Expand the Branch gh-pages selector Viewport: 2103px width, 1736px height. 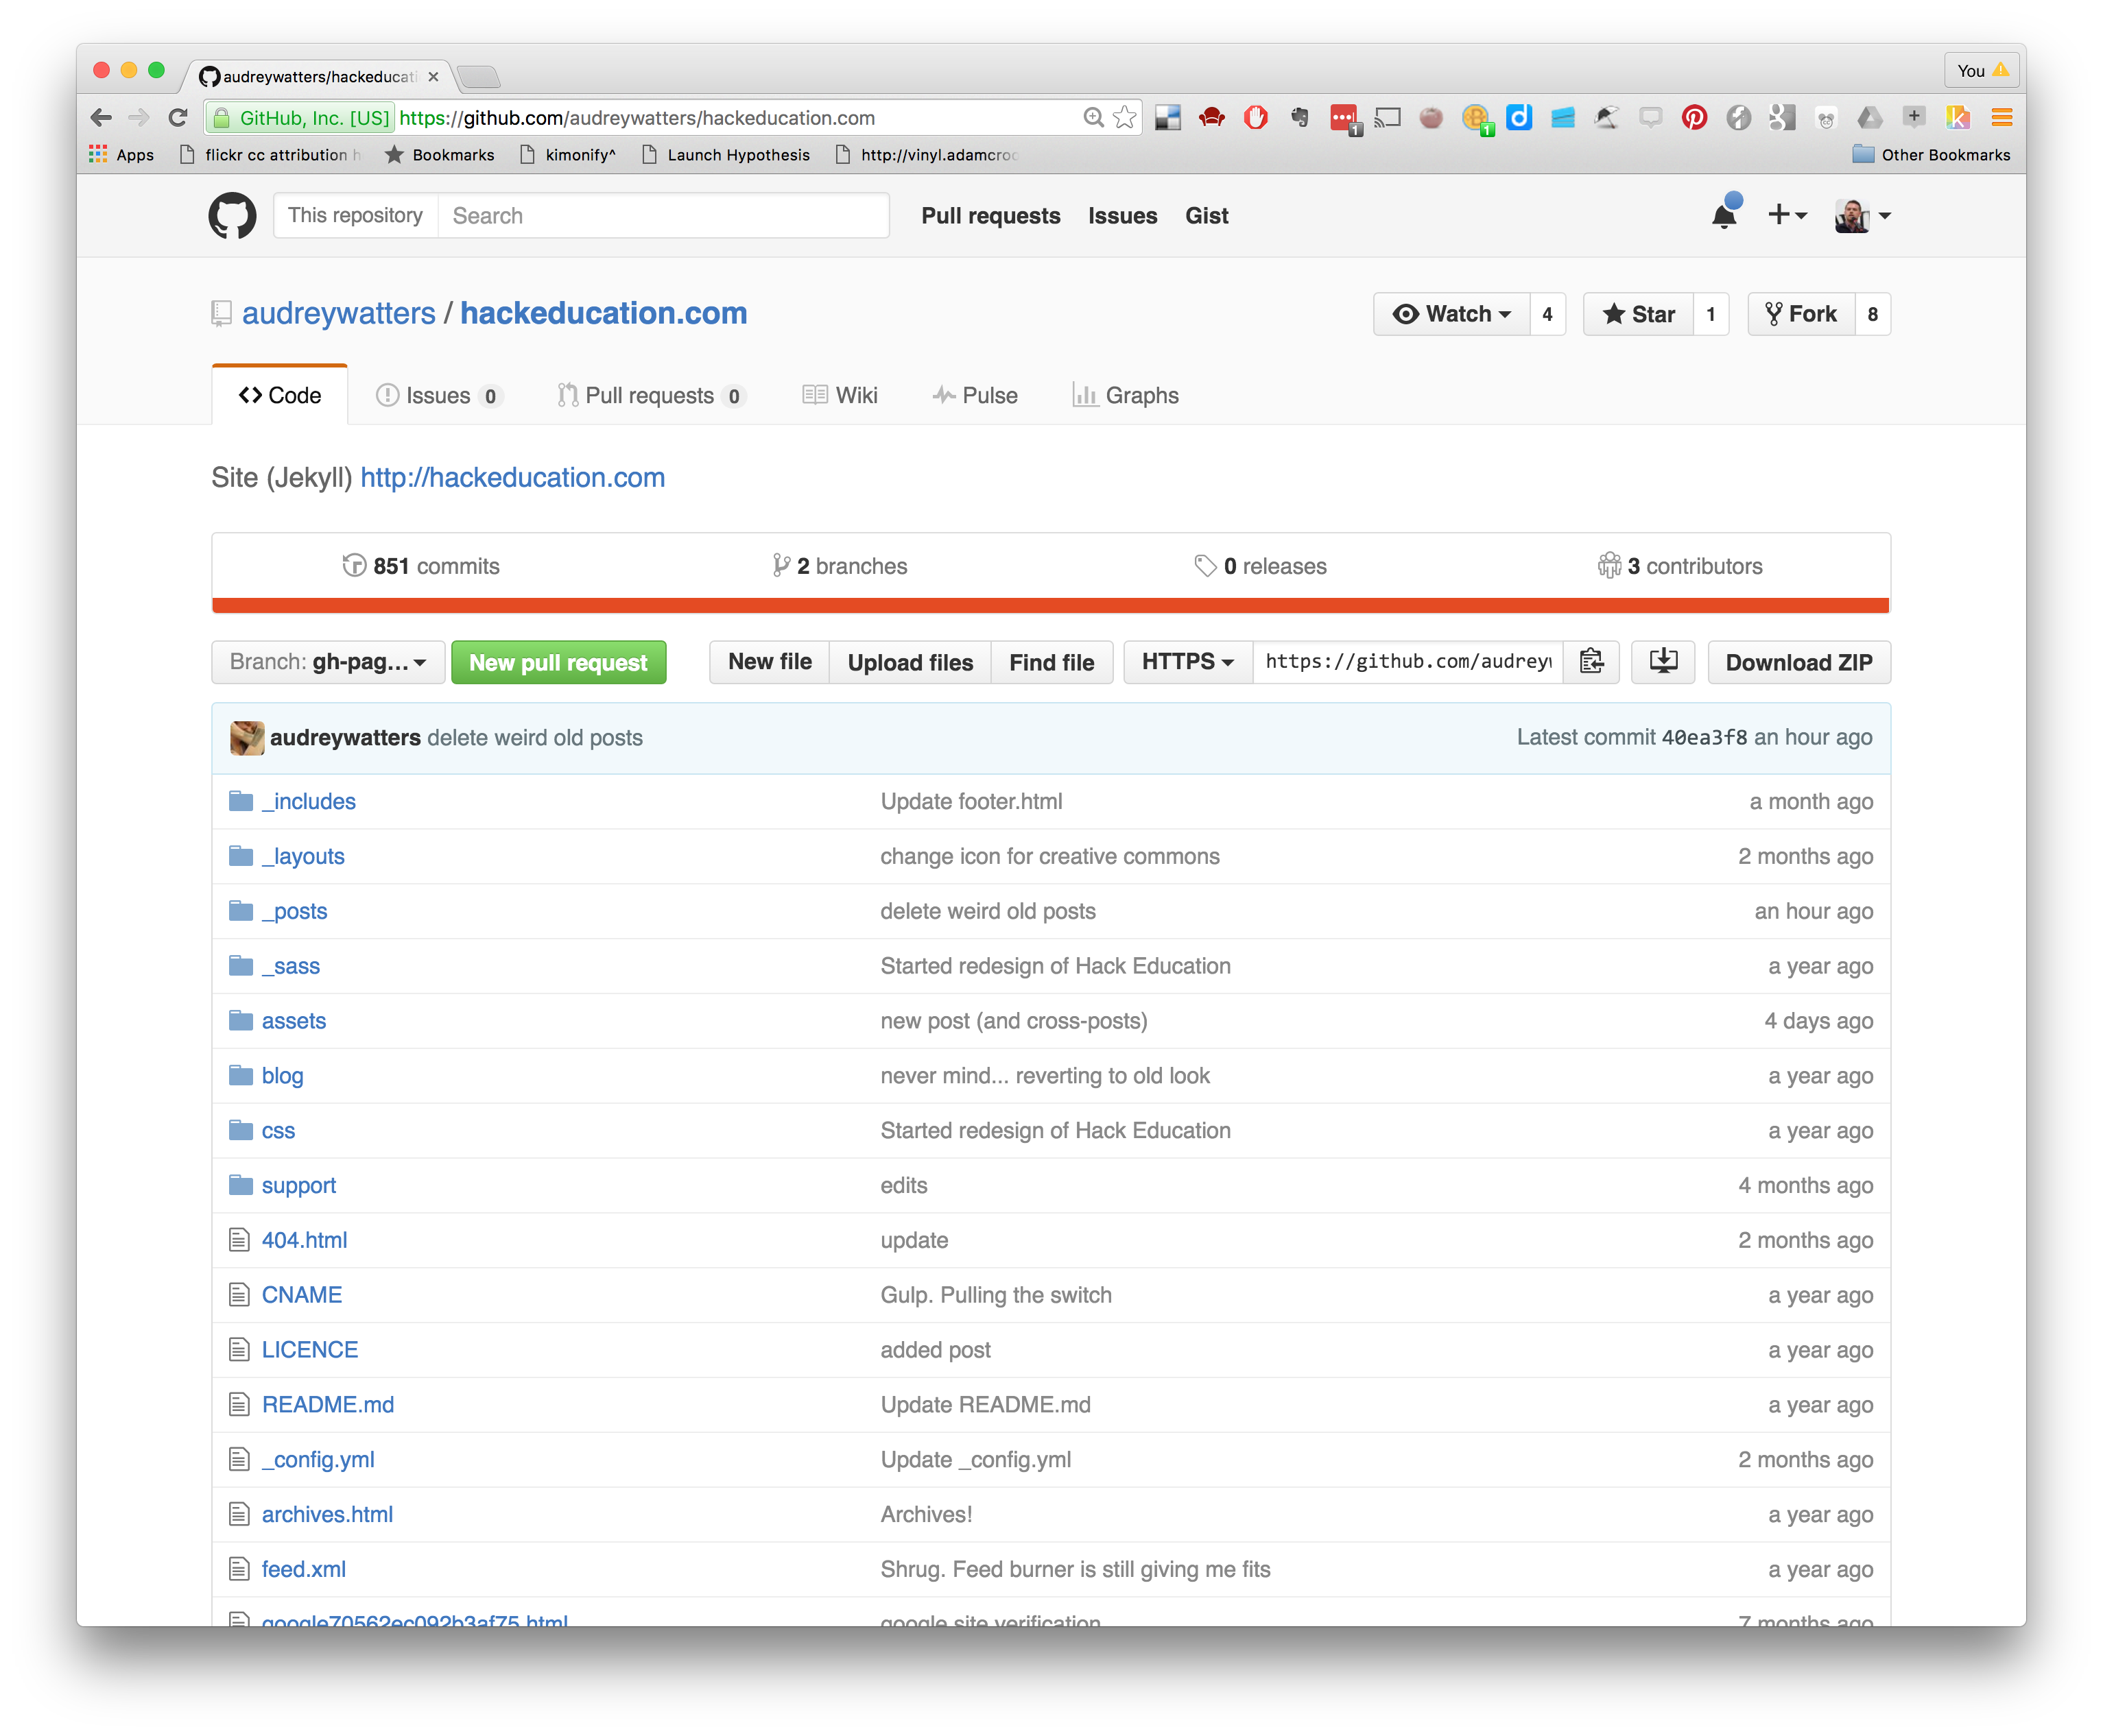[328, 662]
